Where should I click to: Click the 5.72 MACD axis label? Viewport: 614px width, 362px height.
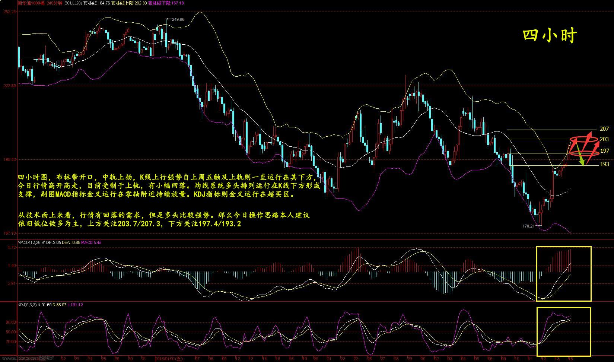pos(12,247)
